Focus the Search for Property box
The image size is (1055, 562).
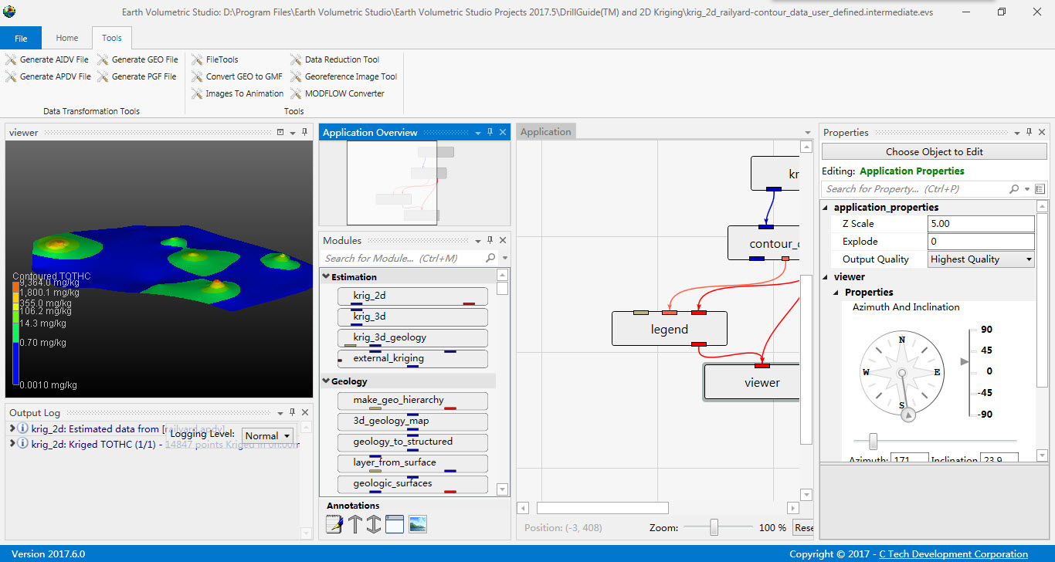[914, 188]
